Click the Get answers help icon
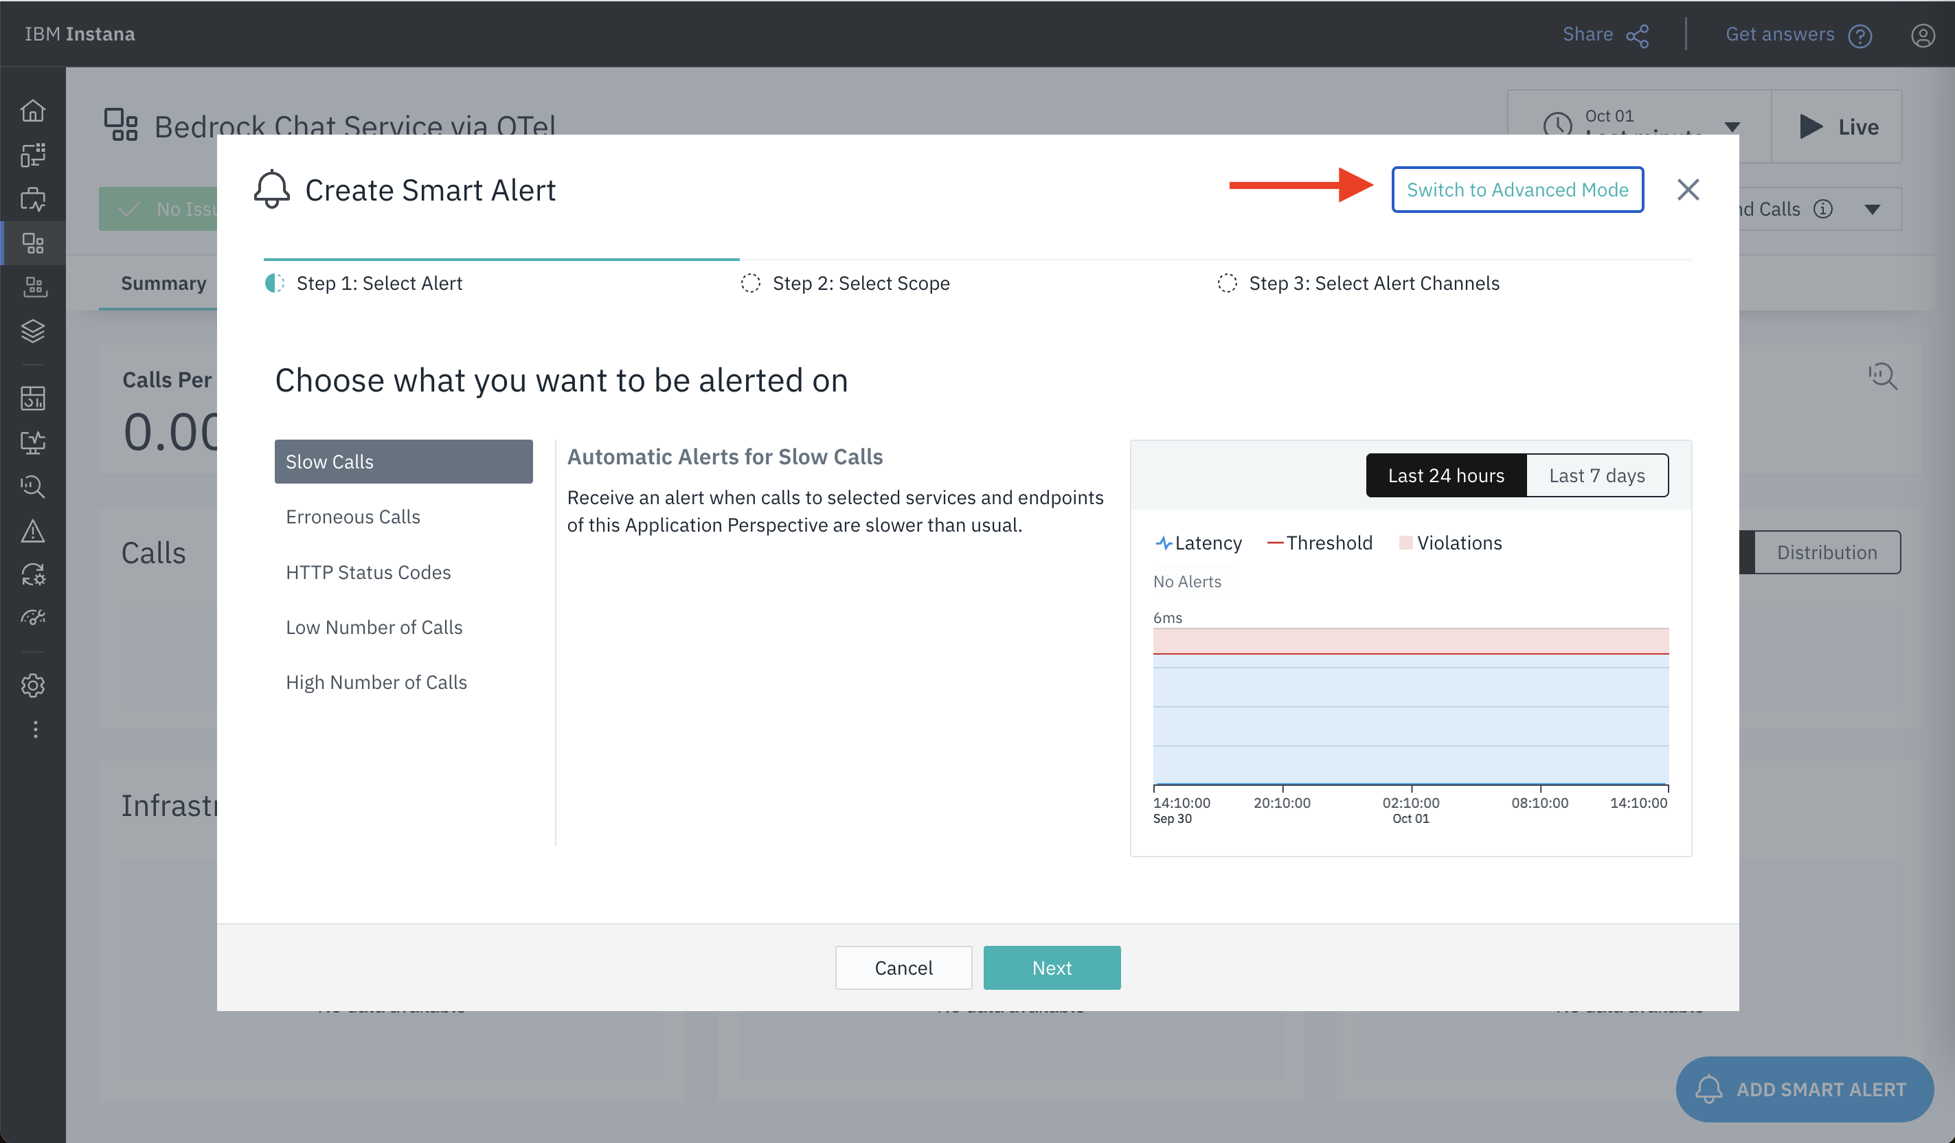Screen dimensions: 1955x1143 pos(1862,35)
